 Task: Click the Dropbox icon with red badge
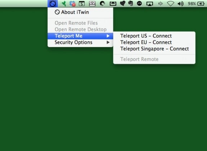coord(72,4)
